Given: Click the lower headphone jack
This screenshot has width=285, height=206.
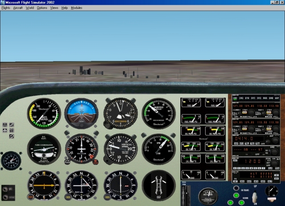Looking at the screenshot, I should (5, 197).
